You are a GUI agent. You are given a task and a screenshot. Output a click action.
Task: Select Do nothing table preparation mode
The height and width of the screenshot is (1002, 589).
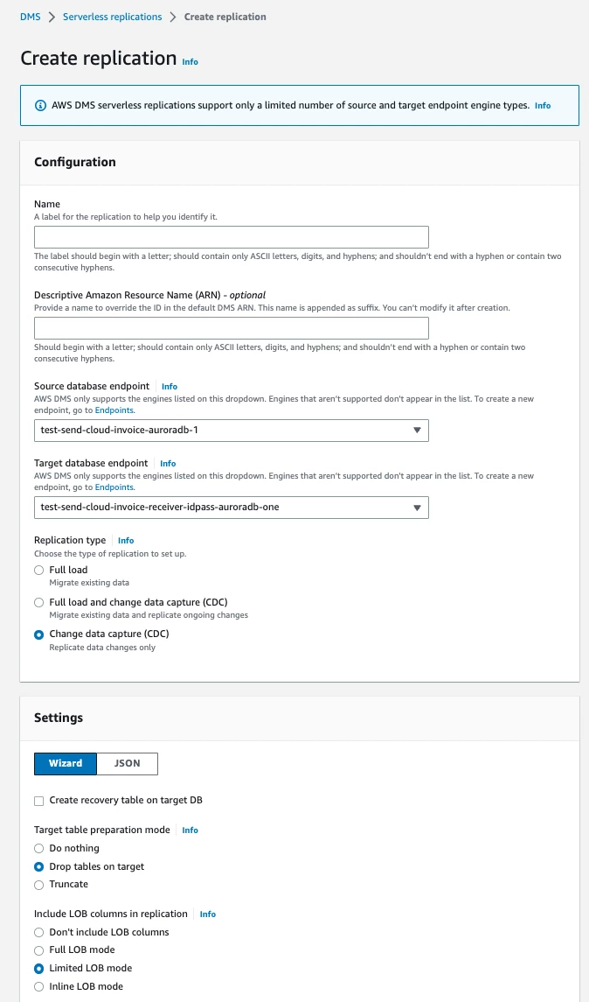coord(39,849)
